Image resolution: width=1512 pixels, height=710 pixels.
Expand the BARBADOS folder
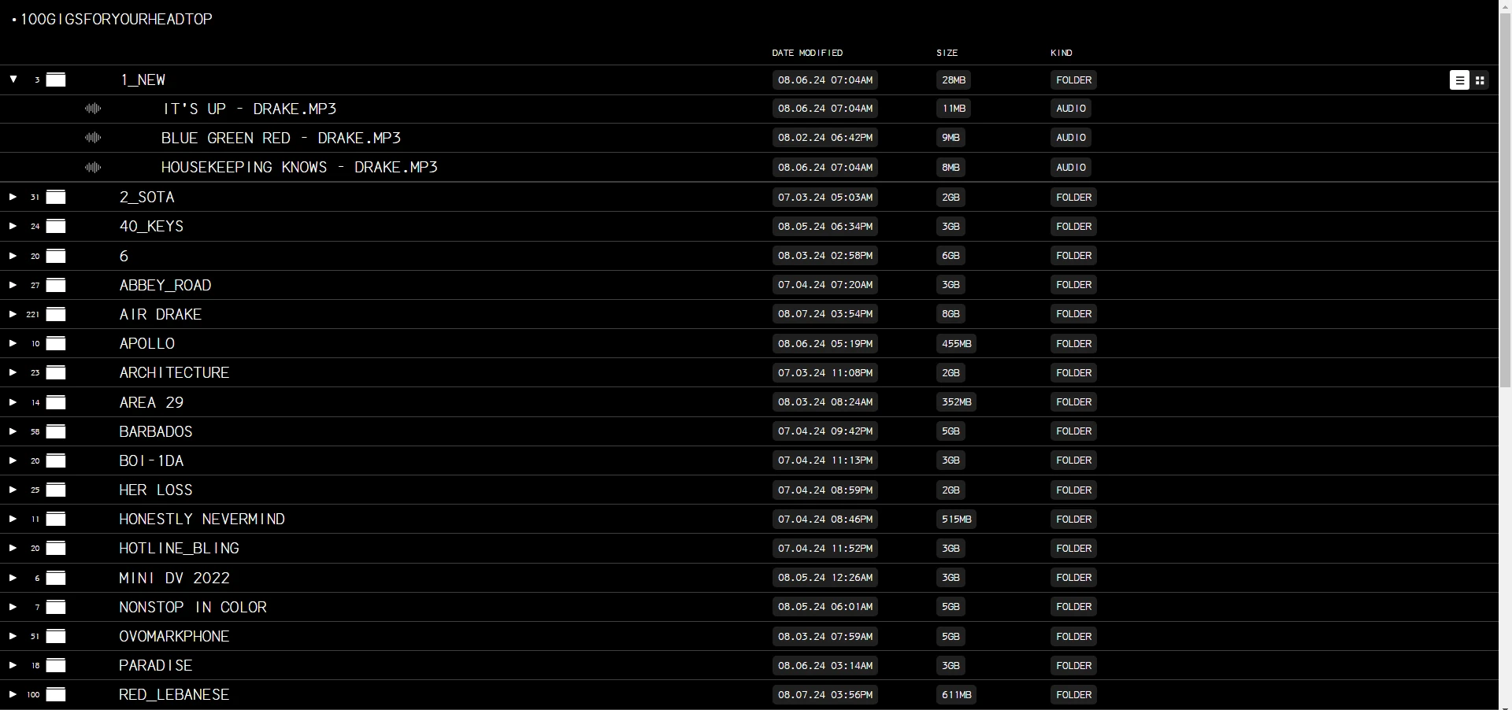tap(13, 431)
